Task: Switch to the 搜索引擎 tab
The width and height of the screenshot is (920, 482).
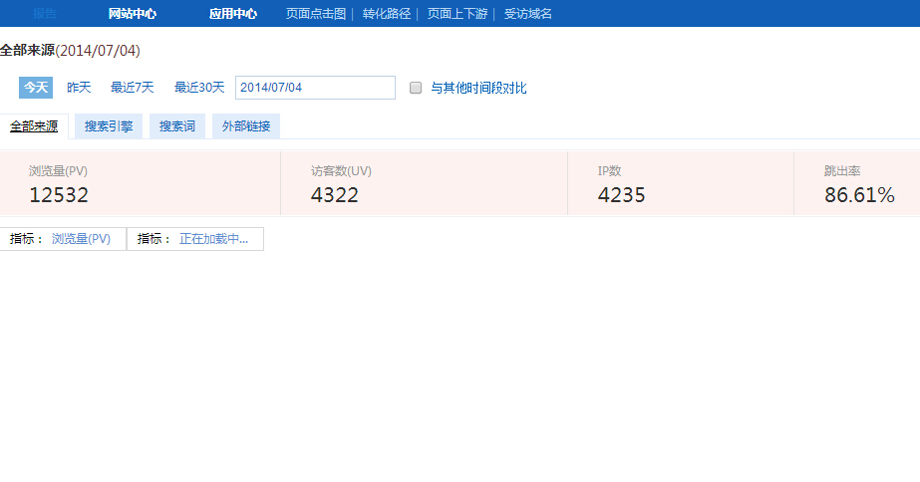Action: point(109,126)
